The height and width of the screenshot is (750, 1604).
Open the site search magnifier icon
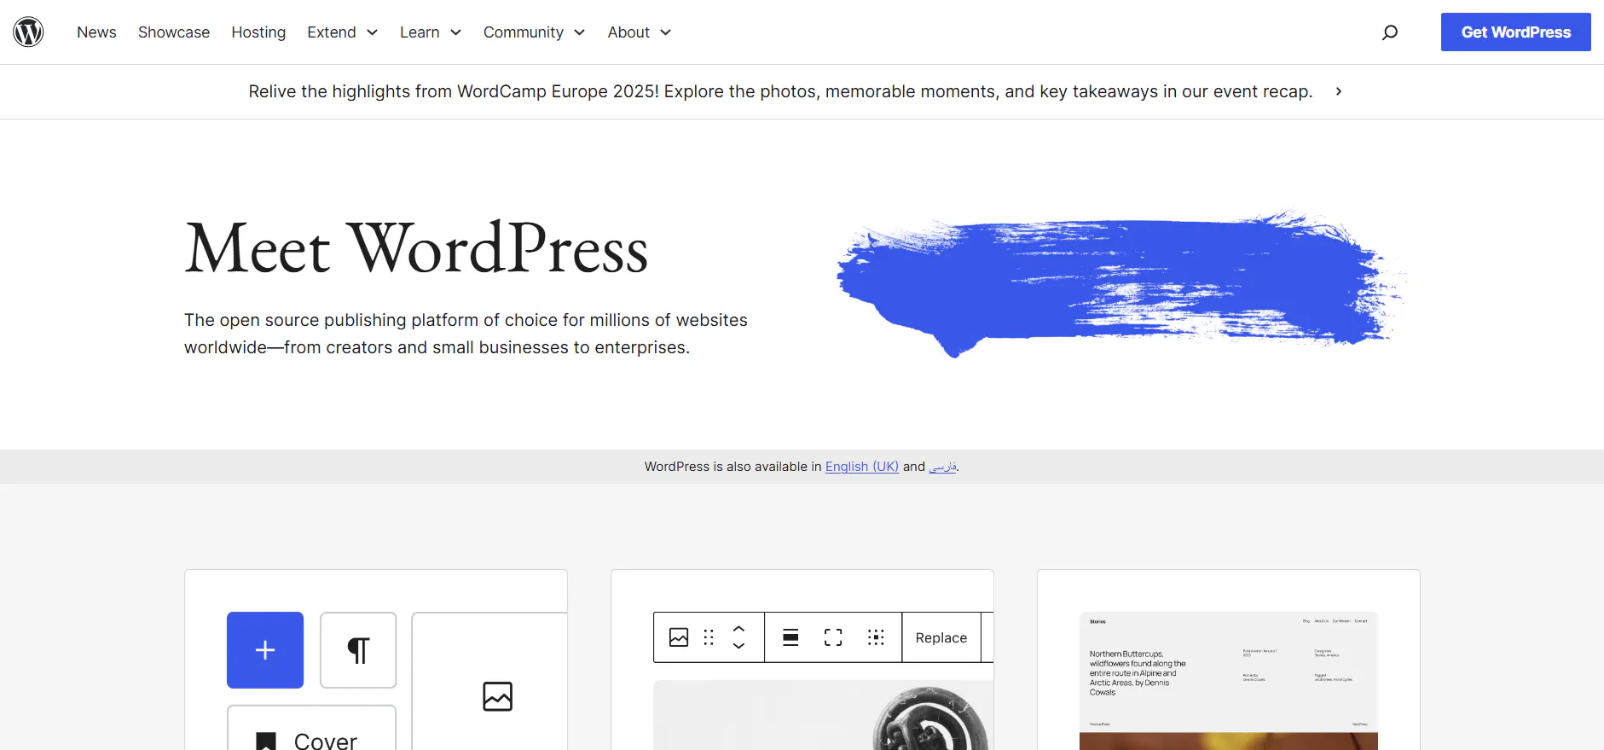pyautogui.click(x=1390, y=32)
